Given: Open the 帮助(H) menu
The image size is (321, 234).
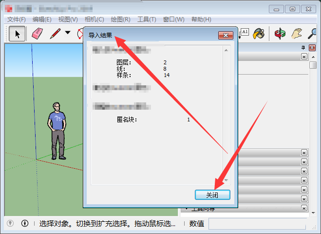Looking at the screenshot, I should click(x=201, y=19).
